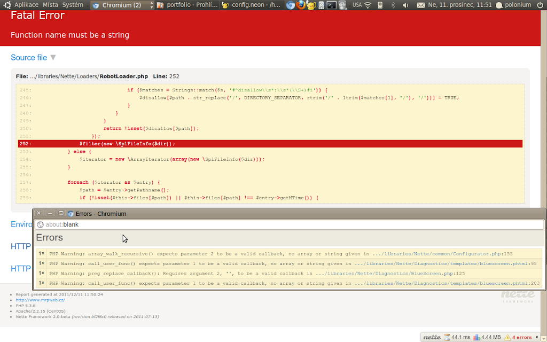Open the Místa menu
The height and width of the screenshot is (342, 547).
pyautogui.click(x=50, y=5)
